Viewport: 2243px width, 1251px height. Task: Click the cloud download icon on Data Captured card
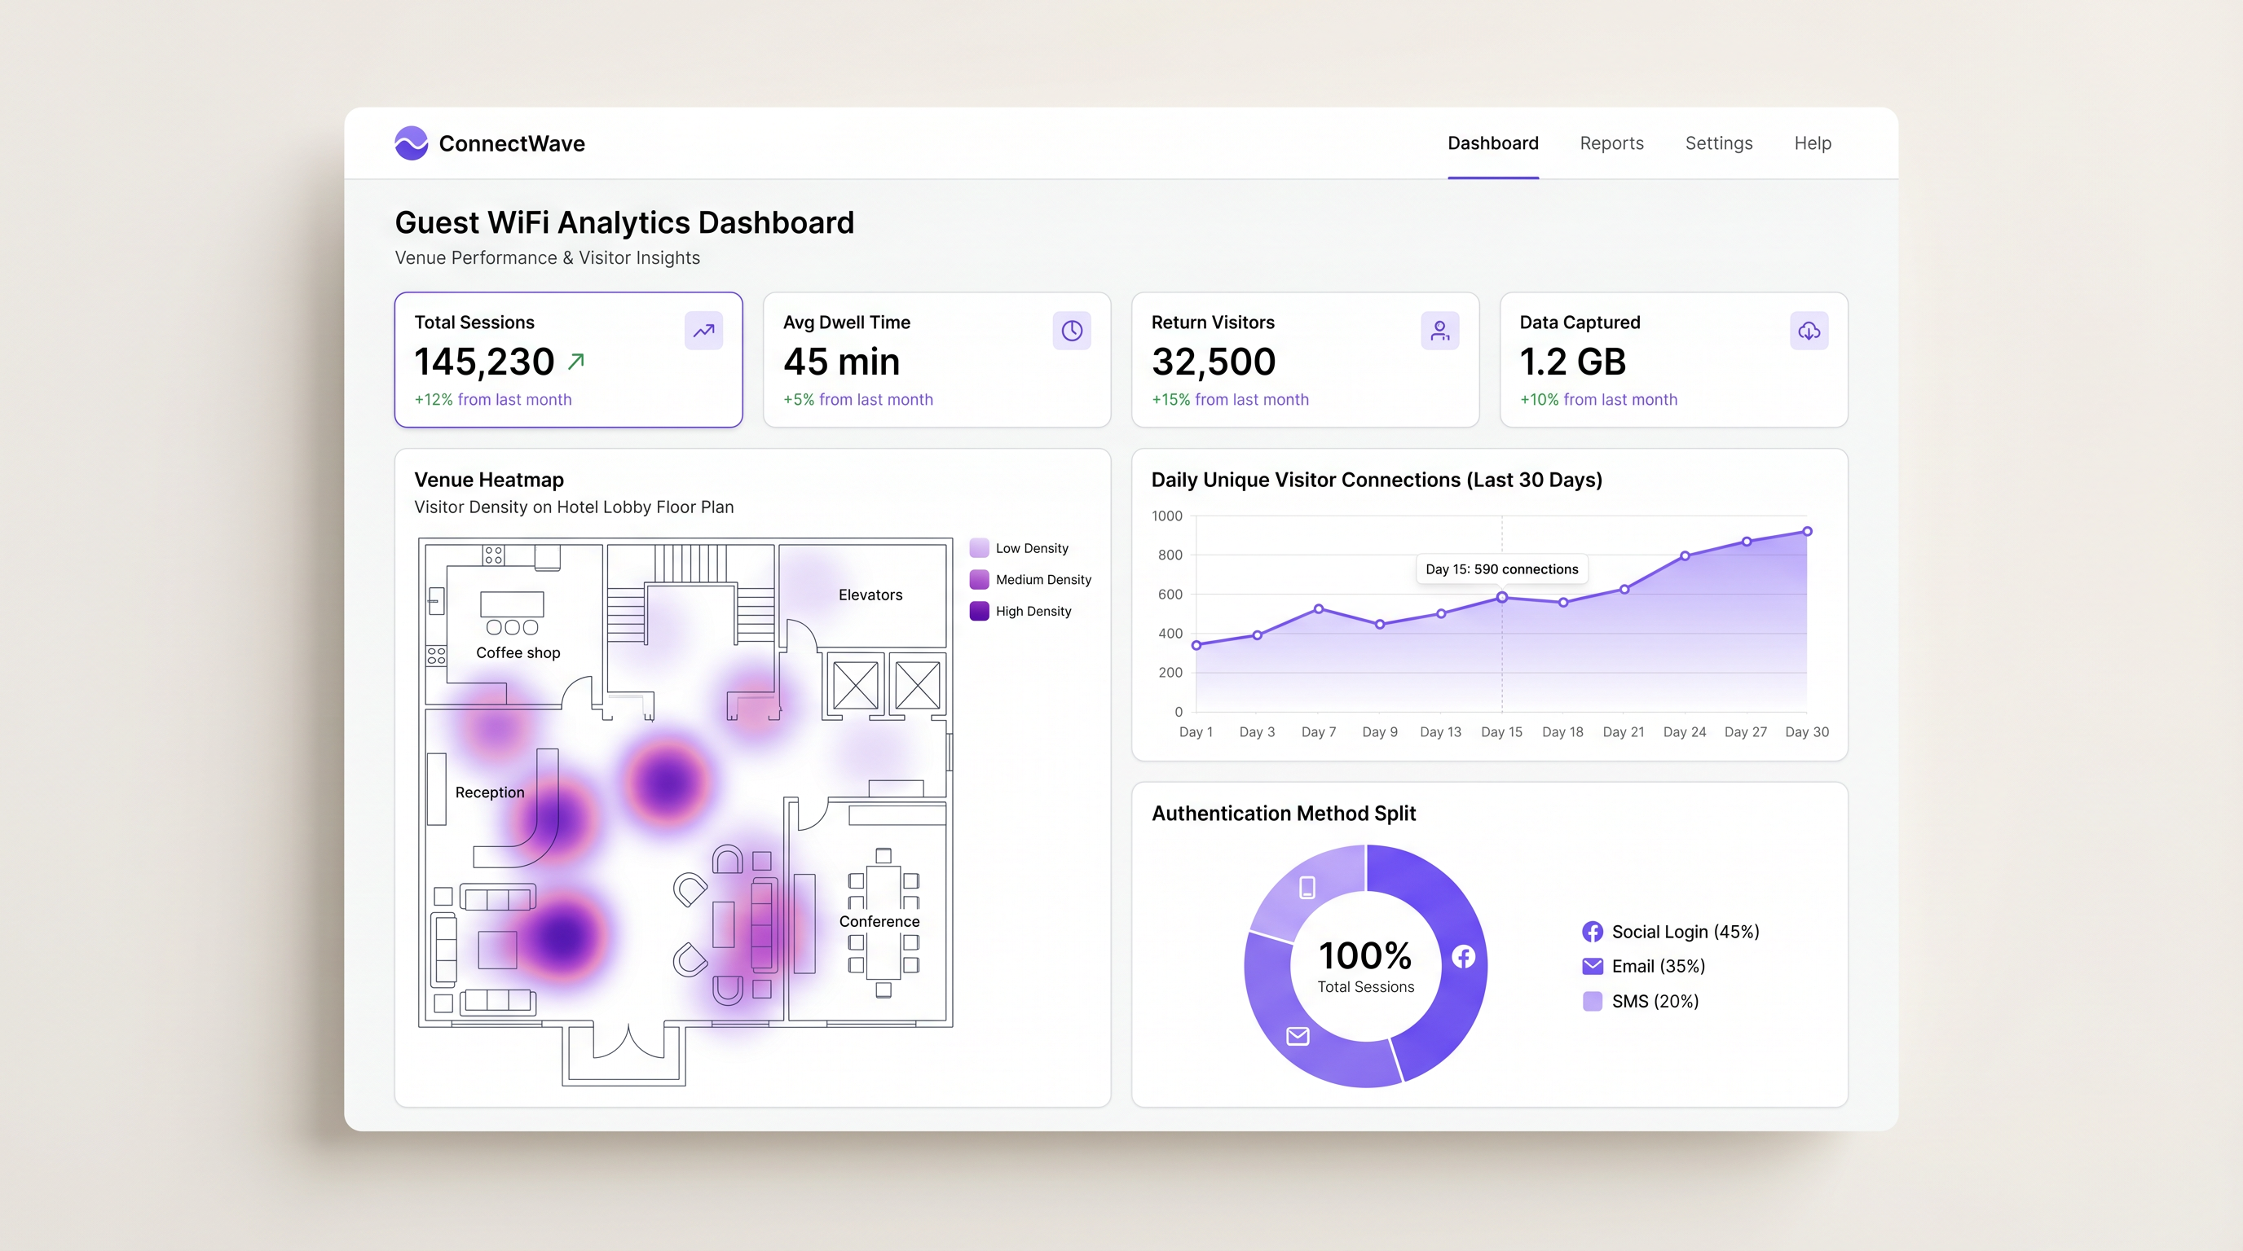[1809, 331]
